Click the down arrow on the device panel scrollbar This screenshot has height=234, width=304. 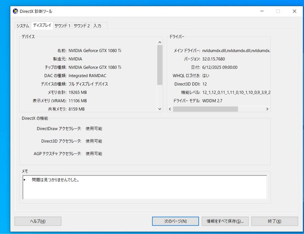160,109
